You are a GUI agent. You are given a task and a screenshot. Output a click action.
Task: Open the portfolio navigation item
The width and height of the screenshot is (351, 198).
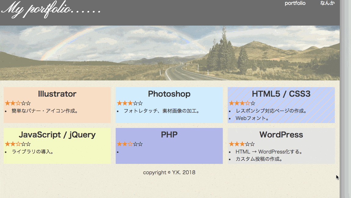tap(295, 3)
